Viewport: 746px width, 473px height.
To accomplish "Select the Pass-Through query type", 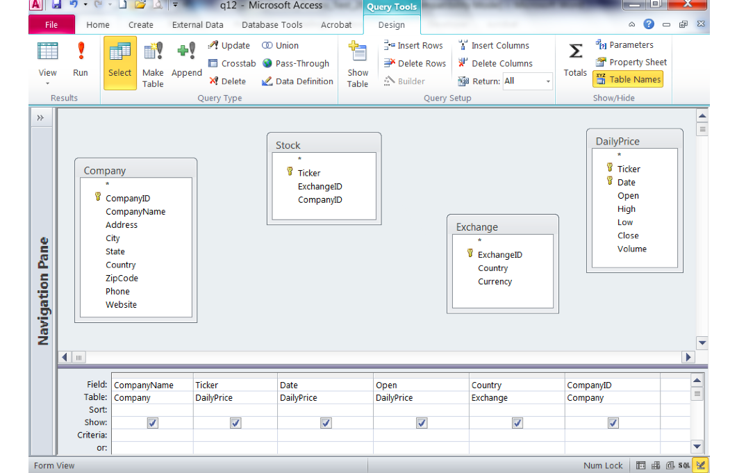I will (x=295, y=63).
